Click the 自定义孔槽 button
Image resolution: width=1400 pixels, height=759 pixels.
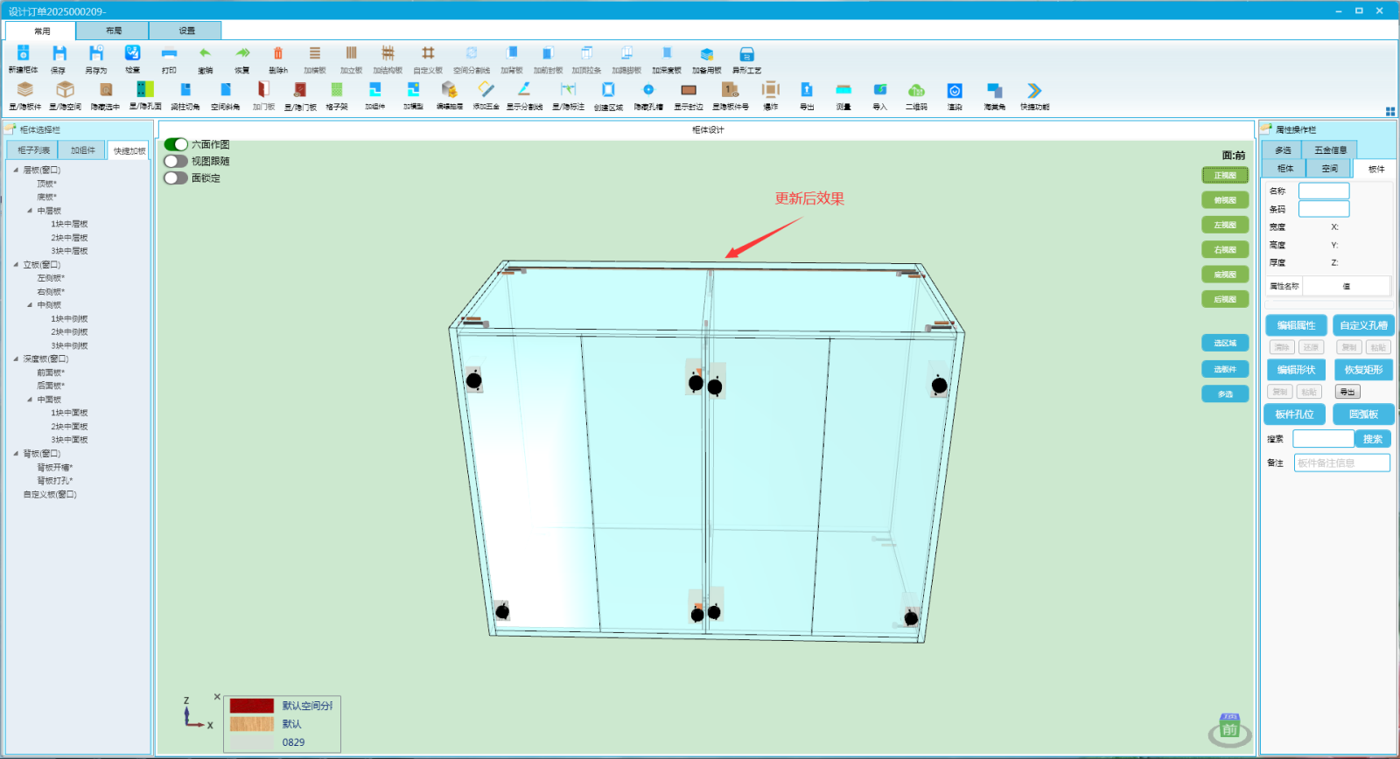pos(1363,325)
